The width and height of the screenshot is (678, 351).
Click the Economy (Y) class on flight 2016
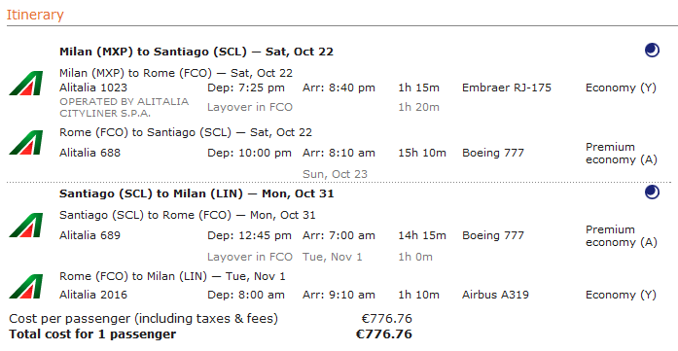[x=621, y=295]
